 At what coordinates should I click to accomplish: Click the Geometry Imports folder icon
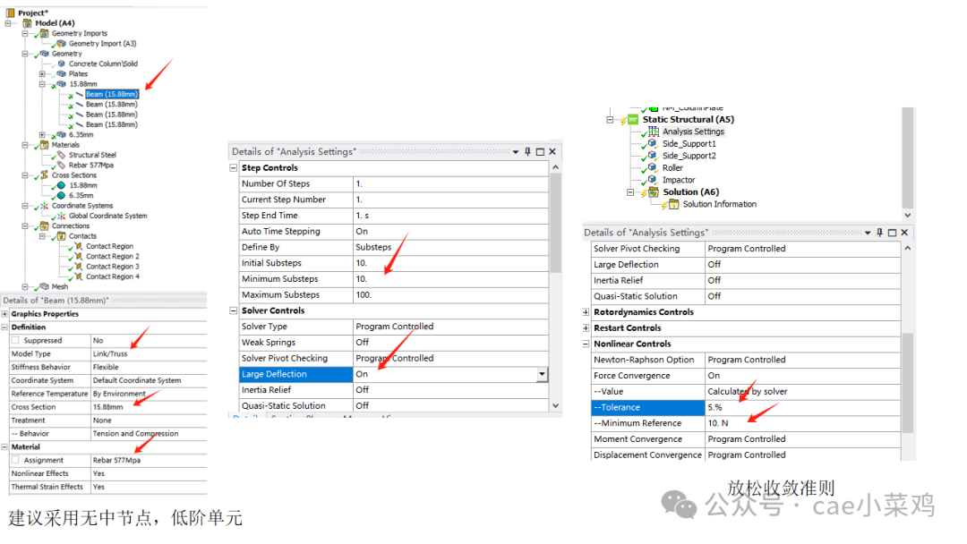click(x=45, y=33)
